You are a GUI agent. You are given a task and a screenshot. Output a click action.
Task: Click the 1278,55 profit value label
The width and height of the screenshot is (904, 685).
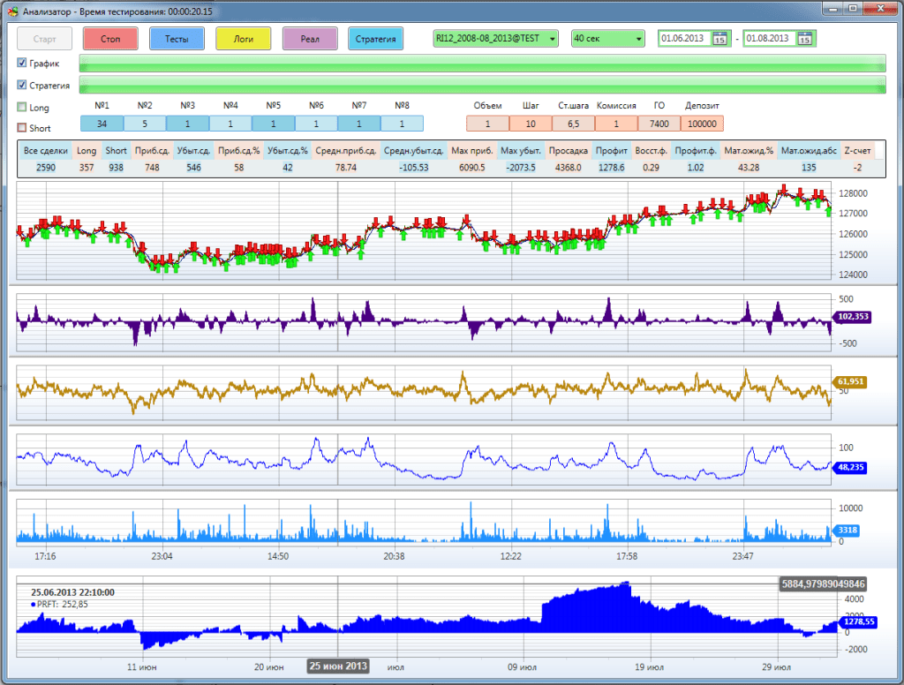[x=858, y=622]
